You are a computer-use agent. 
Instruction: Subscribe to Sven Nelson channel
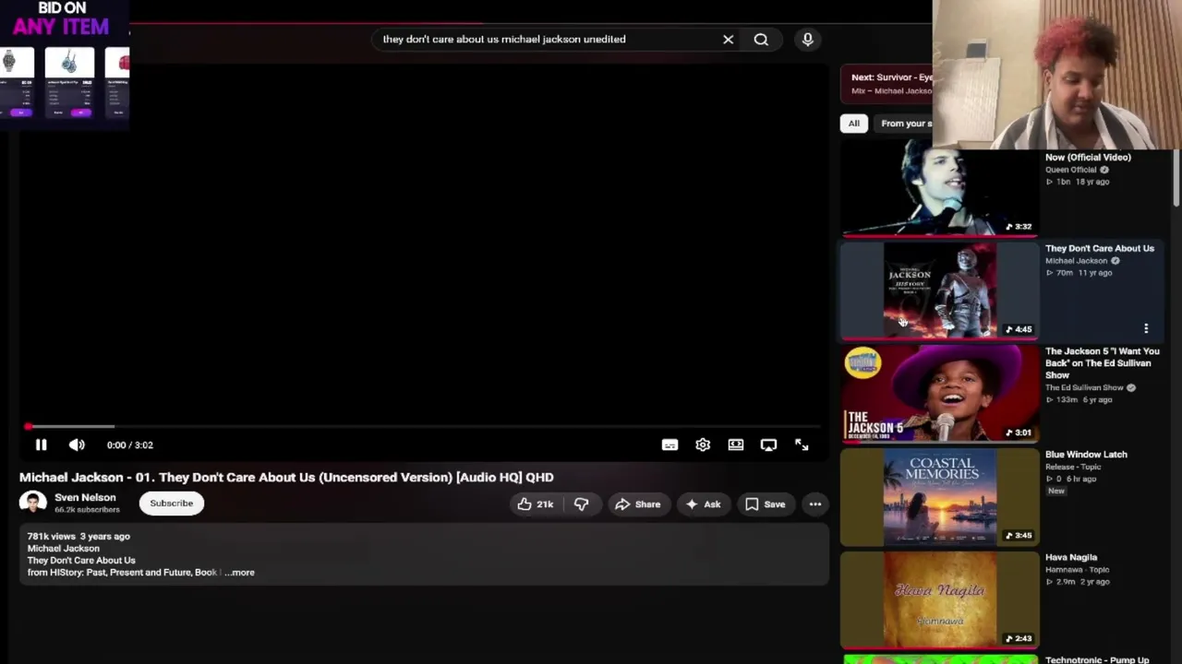click(172, 504)
